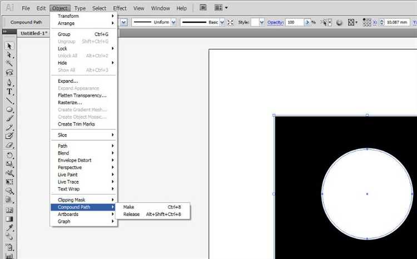Viewport: 417px width, 259px height.
Task: Select the Free Transform tool
Action: coord(9,182)
